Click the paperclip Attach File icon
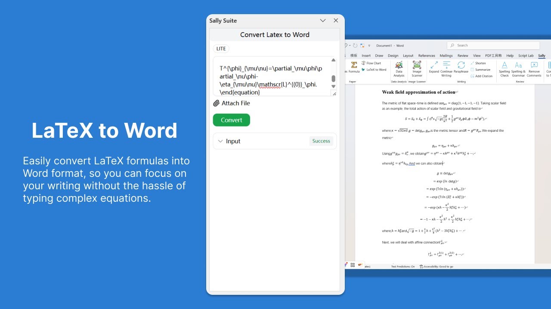Viewport: 551px width, 309px height. 216,103
